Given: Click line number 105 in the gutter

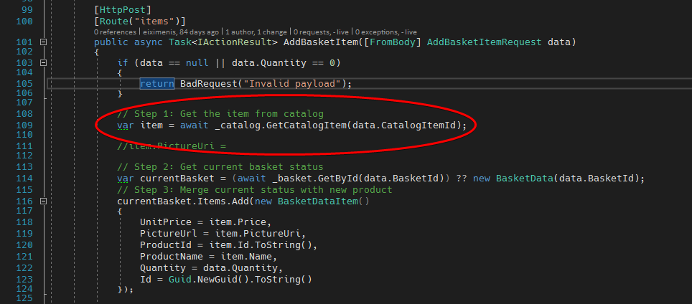Looking at the screenshot, I should (24, 84).
